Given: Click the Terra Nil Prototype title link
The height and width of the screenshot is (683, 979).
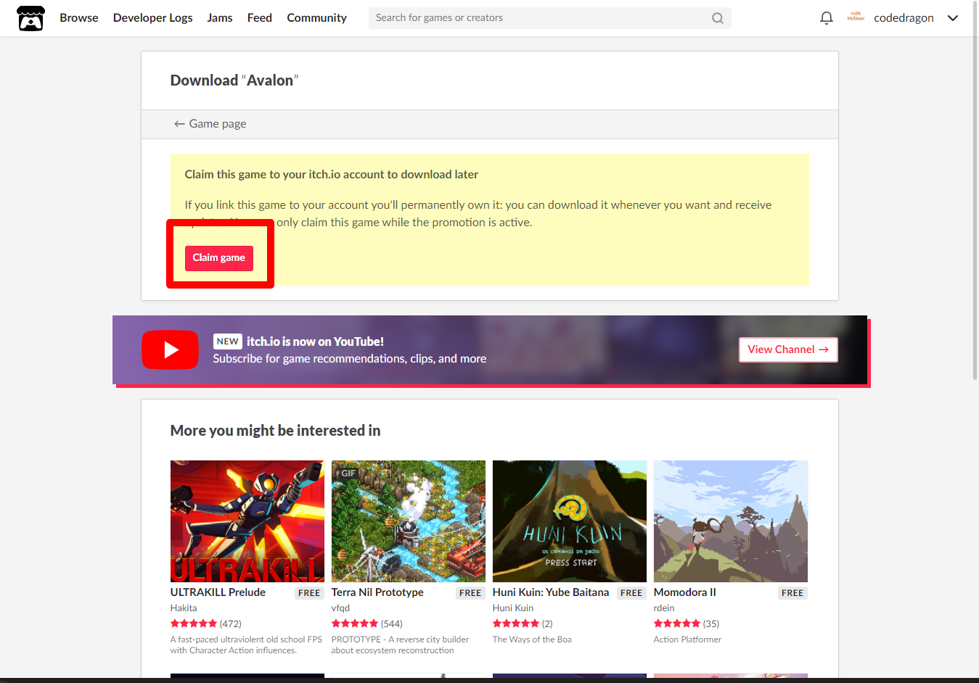Looking at the screenshot, I should coord(377,592).
